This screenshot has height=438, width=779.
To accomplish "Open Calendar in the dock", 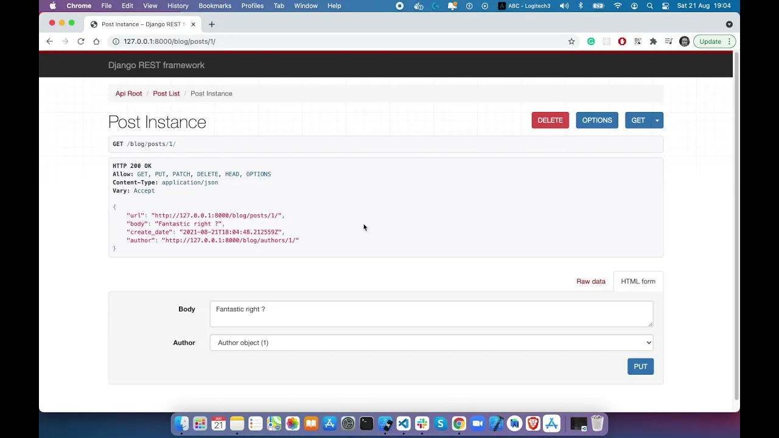I will (218, 423).
